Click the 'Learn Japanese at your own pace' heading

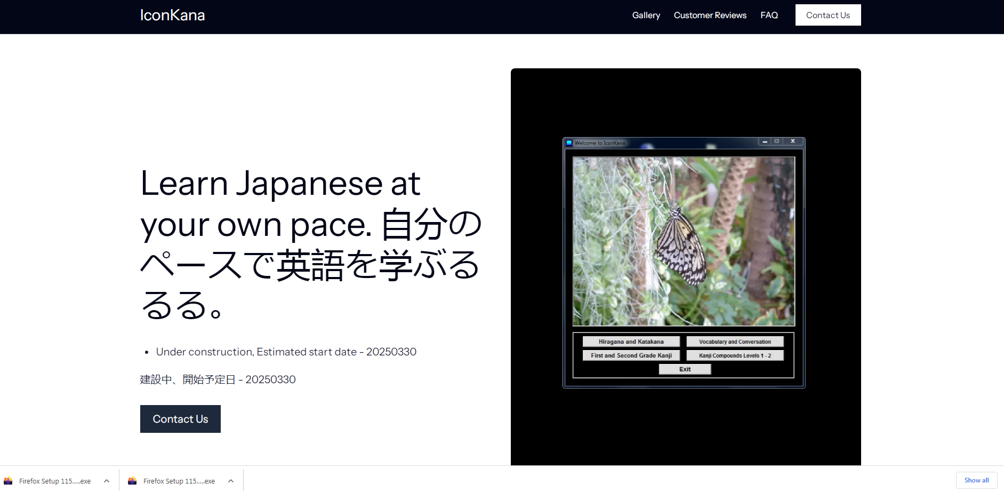point(311,244)
